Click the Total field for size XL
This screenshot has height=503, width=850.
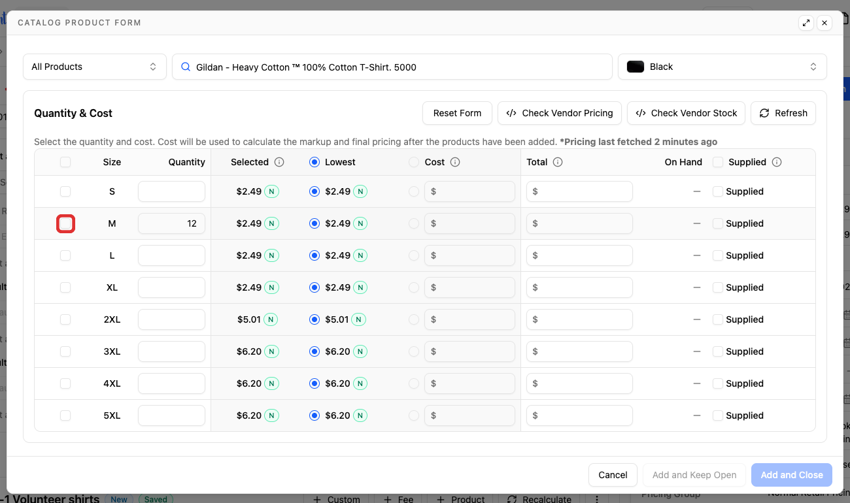579,287
